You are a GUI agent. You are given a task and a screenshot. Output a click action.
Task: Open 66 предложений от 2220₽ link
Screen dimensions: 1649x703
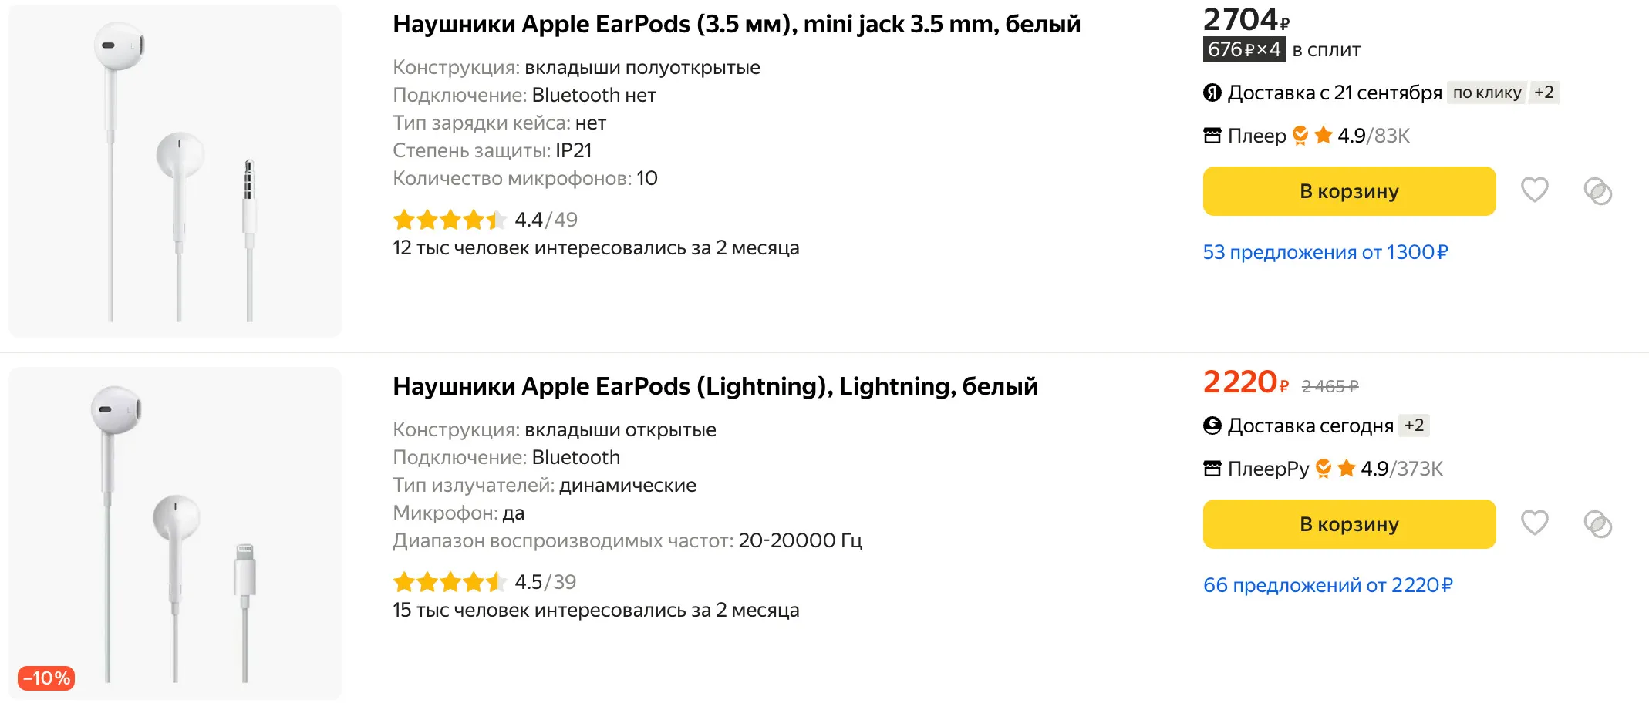point(1327,585)
